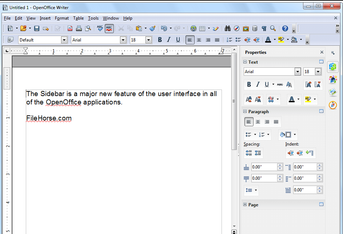343x234 pixels.
Task: Collapse the Text section in Properties
Action: pos(245,62)
